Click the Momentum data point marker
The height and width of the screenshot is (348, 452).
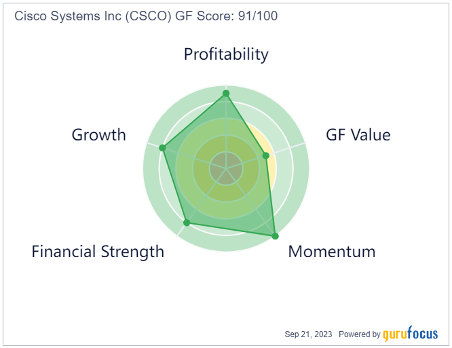pos(276,236)
